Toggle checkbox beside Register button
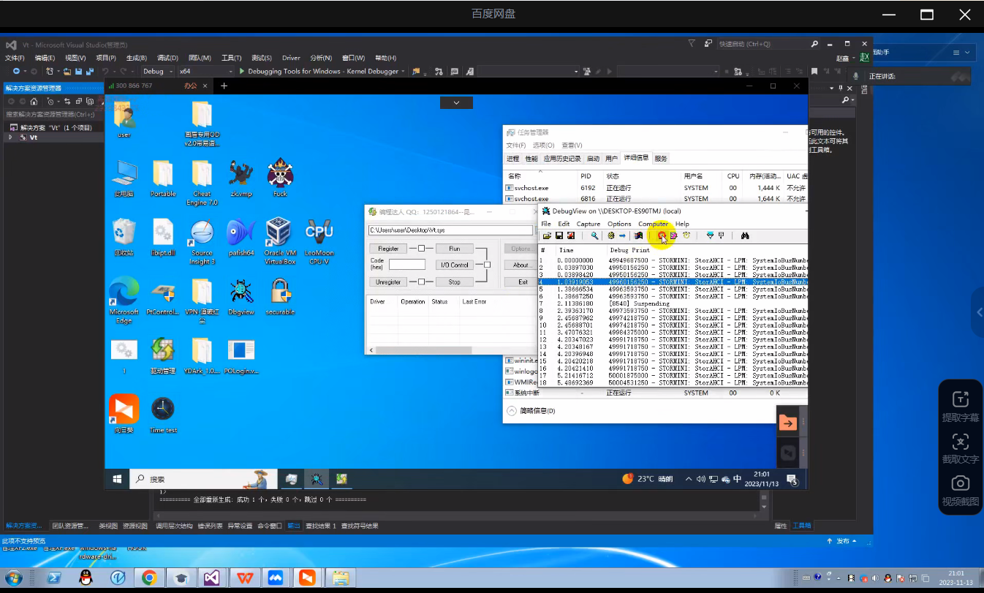984x593 pixels. pos(421,249)
